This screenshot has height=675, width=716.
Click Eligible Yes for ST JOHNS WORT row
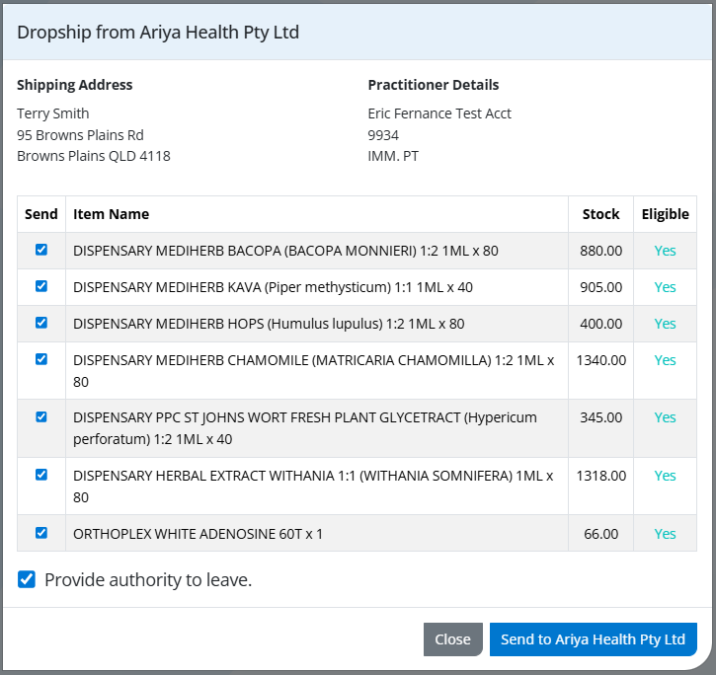(x=665, y=417)
